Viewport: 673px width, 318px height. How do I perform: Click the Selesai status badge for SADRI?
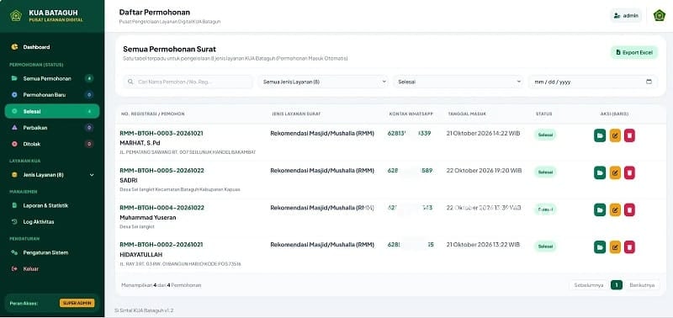tap(545, 172)
